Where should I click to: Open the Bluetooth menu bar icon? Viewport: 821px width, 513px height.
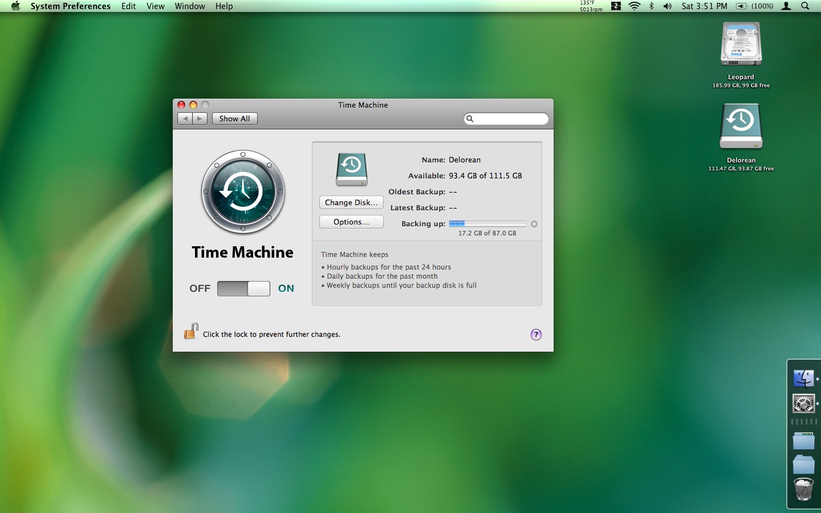652,6
